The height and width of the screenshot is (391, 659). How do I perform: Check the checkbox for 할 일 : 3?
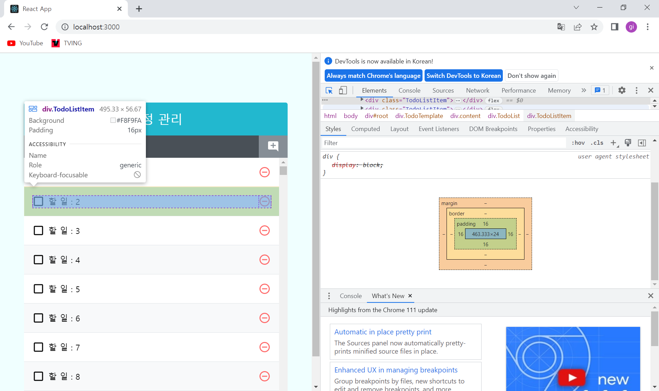38,230
